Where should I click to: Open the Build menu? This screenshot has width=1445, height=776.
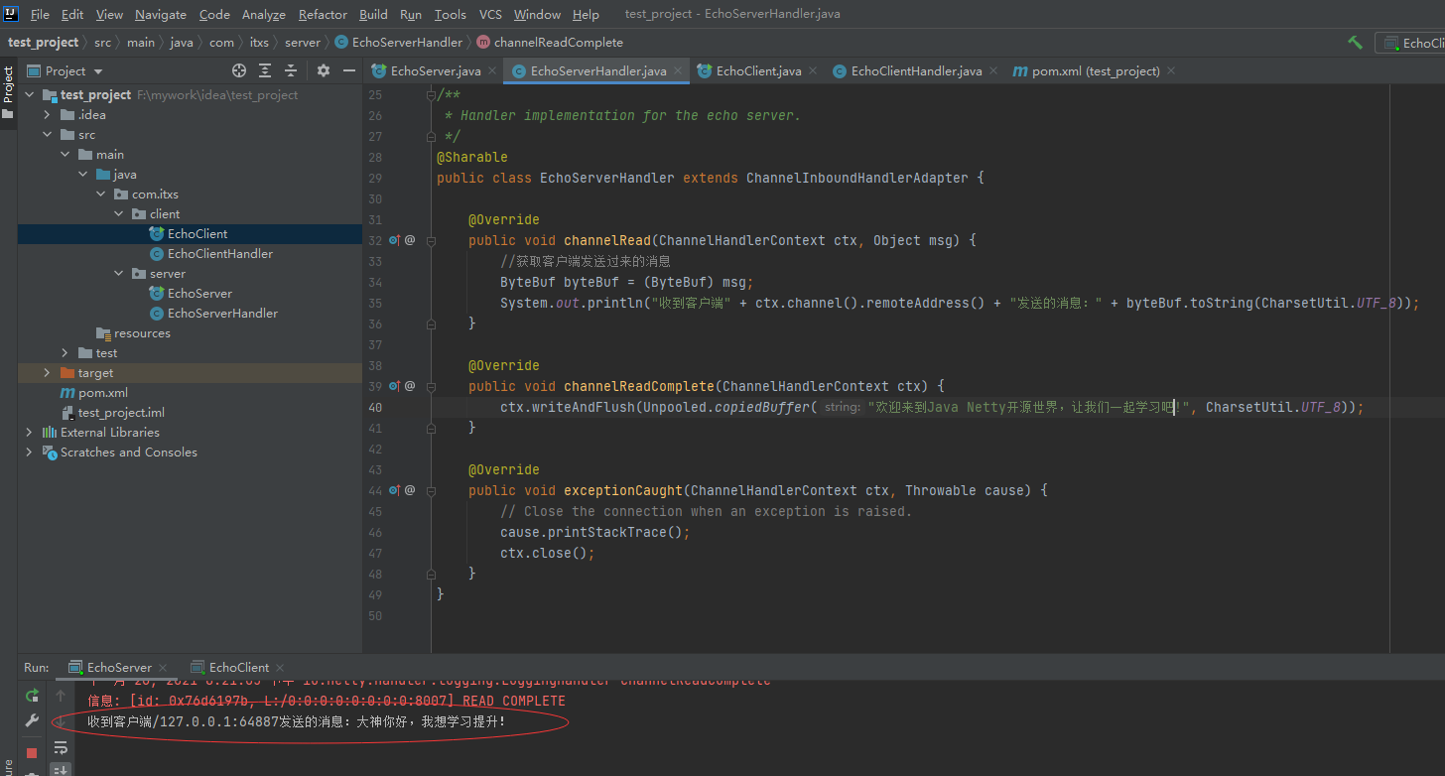tap(373, 15)
